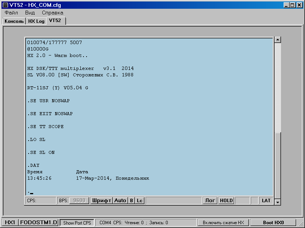The width and height of the screenshot is (305, 228).
Task: Open the Вид menu
Action: (30, 13)
